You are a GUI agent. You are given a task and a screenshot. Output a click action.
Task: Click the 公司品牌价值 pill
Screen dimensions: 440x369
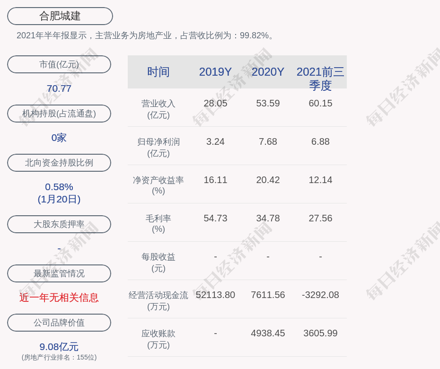[x=59, y=323]
